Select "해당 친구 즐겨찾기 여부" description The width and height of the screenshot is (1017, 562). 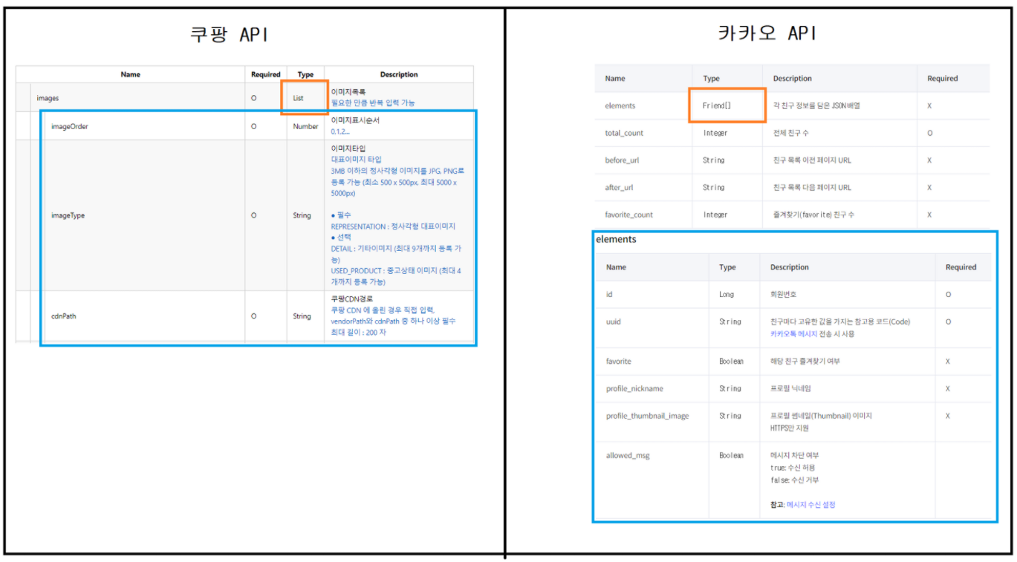pos(805,362)
